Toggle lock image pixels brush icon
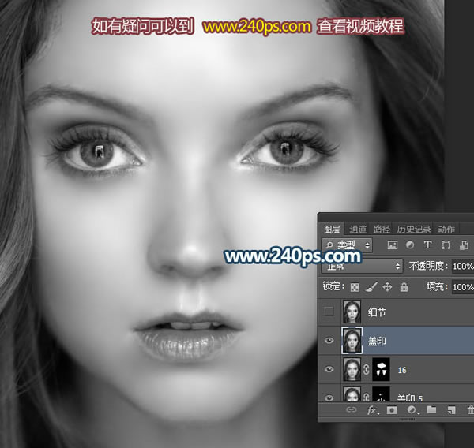 pyautogui.click(x=371, y=287)
